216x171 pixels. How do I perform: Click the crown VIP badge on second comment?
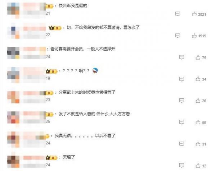click(x=55, y=28)
